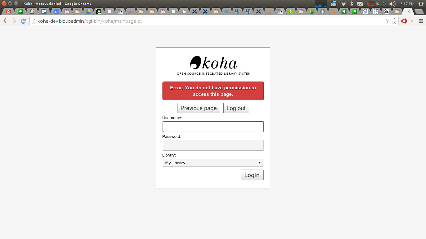
Task: Focus the Username input field
Action: [x=213, y=127]
